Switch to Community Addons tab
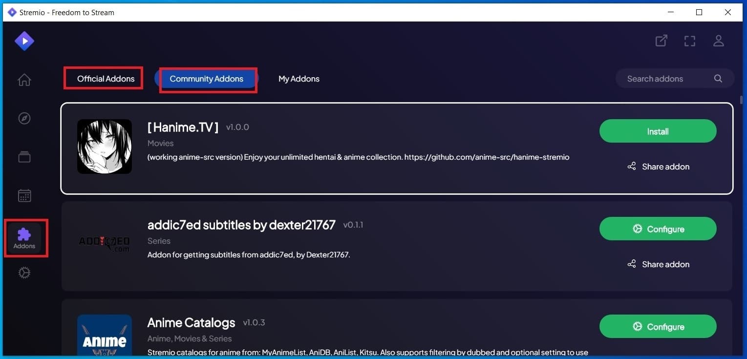747x359 pixels. pos(206,79)
